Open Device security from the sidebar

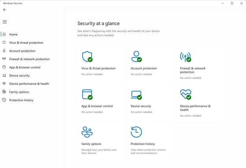[19, 76]
